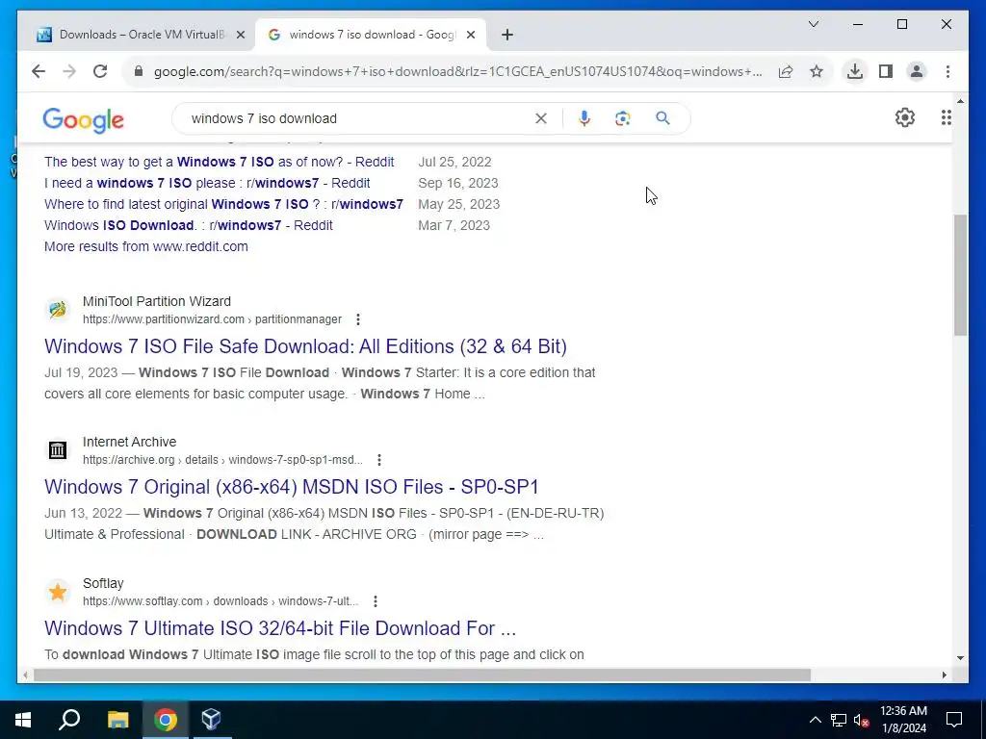Expand the tab search chevron
The width and height of the screenshot is (986, 739).
coord(813,24)
